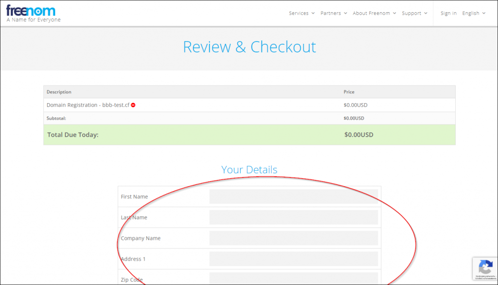Click the Services chevron arrow
Image resolution: width=498 pixels, height=285 pixels.
(313, 13)
